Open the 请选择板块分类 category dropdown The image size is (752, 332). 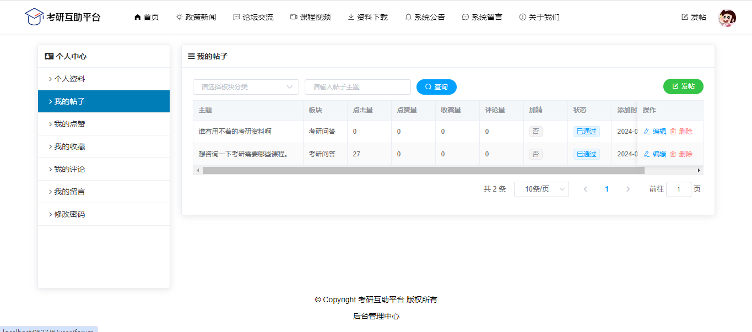(246, 87)
